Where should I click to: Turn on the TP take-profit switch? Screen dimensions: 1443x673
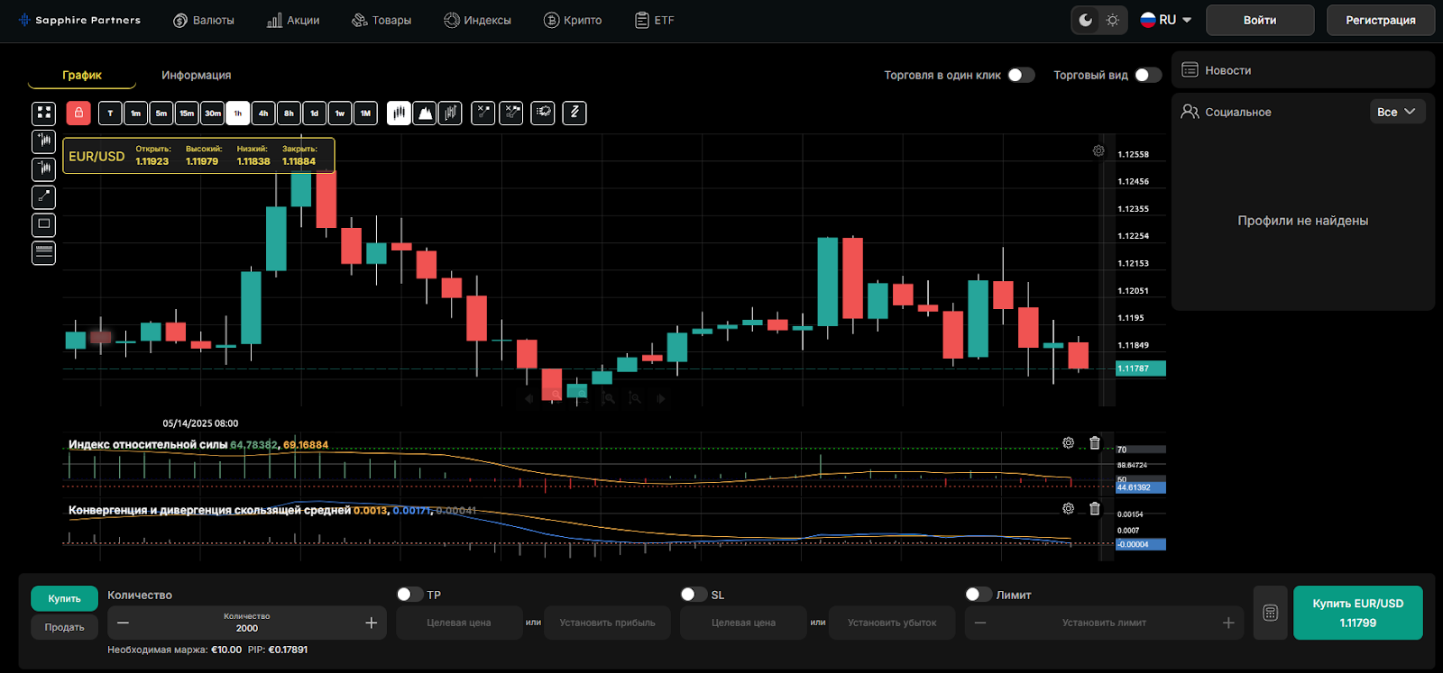[x=409, y=595]
